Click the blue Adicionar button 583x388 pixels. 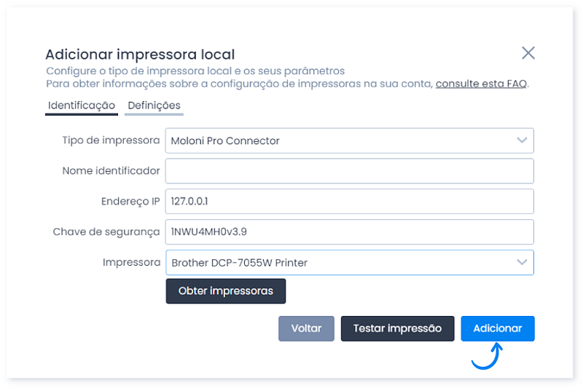[498, 328]
